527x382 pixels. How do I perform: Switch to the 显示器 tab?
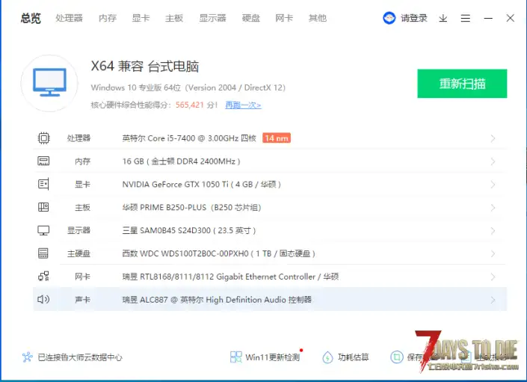pyautogui.click(x=213, y=18)
